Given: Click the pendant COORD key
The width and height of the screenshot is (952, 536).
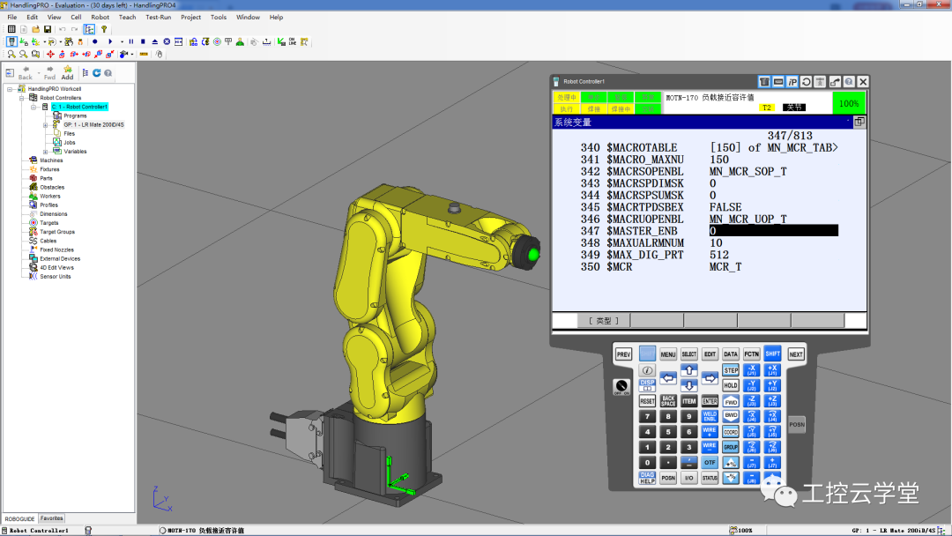Looking at the screenshot, I should (x=731, y=432).
